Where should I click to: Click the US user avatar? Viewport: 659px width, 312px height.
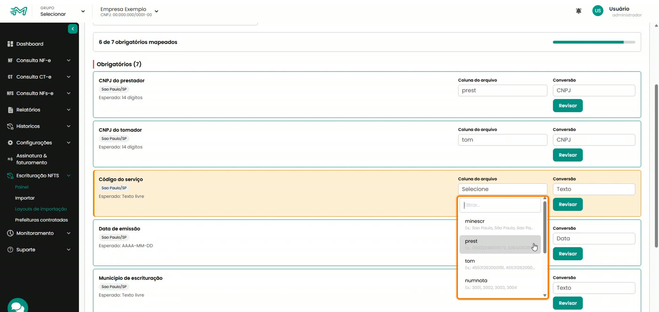[x=598, y=11]
